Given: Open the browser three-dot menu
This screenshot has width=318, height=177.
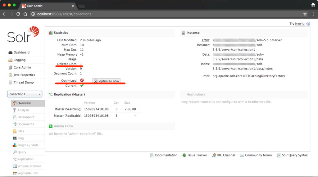Looking at the screenshot, I should pyautogui.click(x=313, y=14).
